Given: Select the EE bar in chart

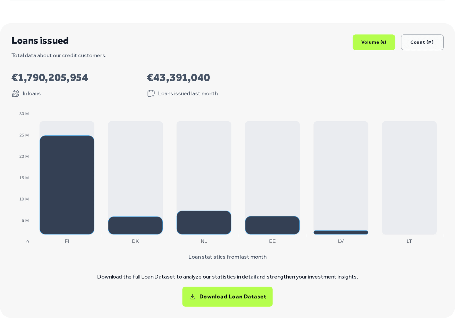Looking at the screenshot, I should click(272, 225).
